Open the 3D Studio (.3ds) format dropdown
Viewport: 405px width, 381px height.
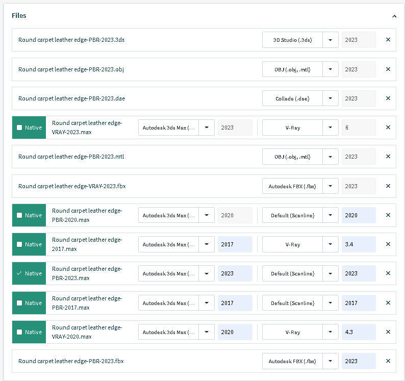(331, 40)
